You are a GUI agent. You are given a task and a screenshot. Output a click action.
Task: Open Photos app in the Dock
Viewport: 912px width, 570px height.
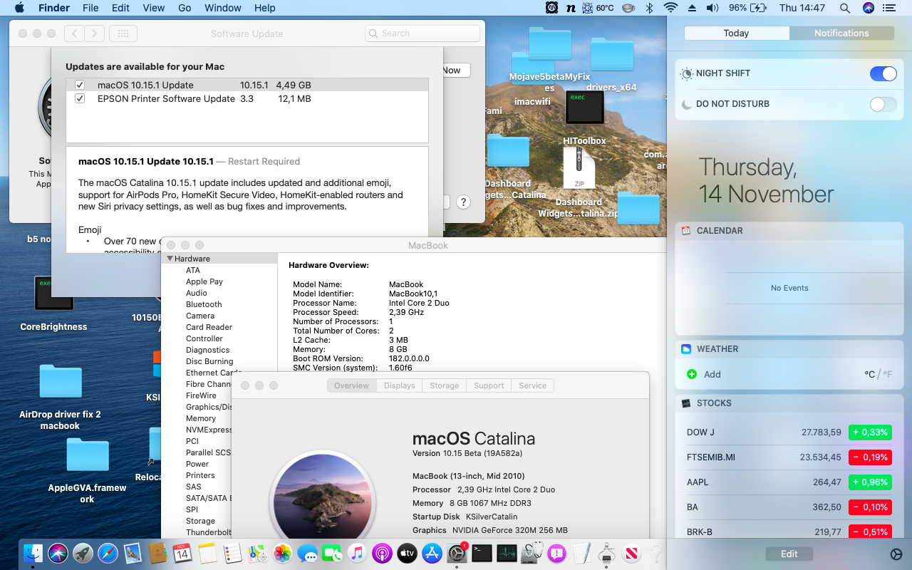283,553
